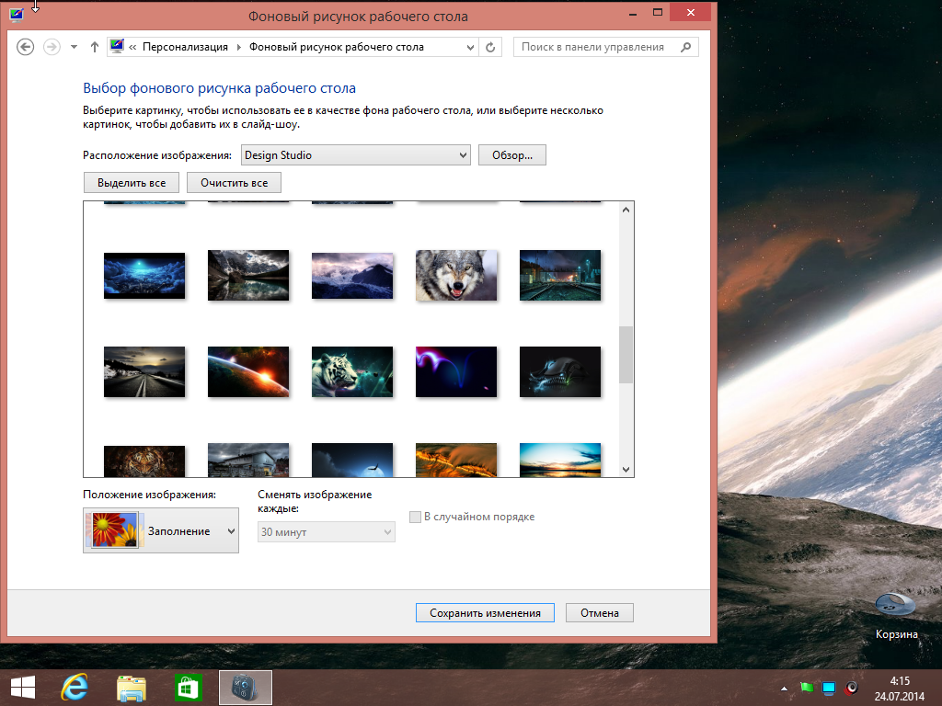The image size is (942, 706).
Task: Select the snarling wolf wallpaper
Action: [x=456, y=275]
